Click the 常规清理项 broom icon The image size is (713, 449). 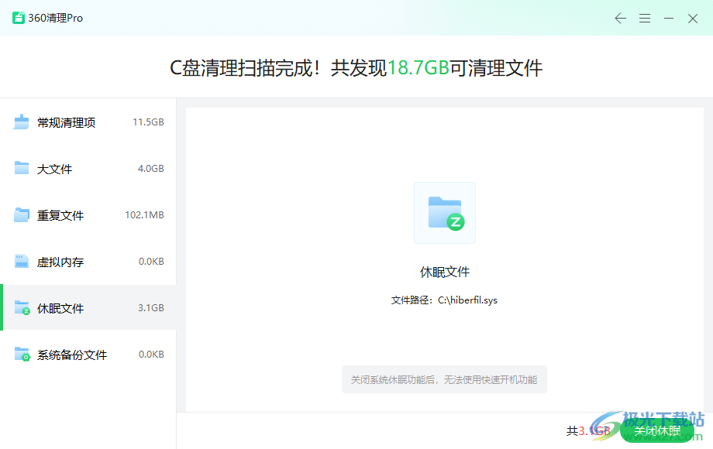point(21,122)
